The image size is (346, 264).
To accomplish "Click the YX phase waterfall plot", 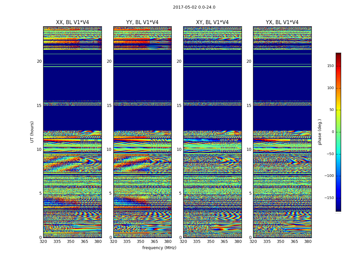I will (282, 132).
